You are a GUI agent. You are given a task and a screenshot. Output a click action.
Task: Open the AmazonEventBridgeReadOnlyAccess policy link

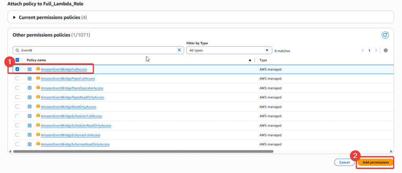coord(68,107)
